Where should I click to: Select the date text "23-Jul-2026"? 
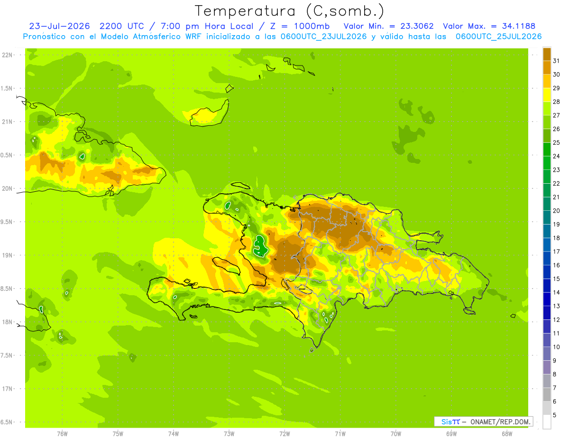(x=59, y=26)
